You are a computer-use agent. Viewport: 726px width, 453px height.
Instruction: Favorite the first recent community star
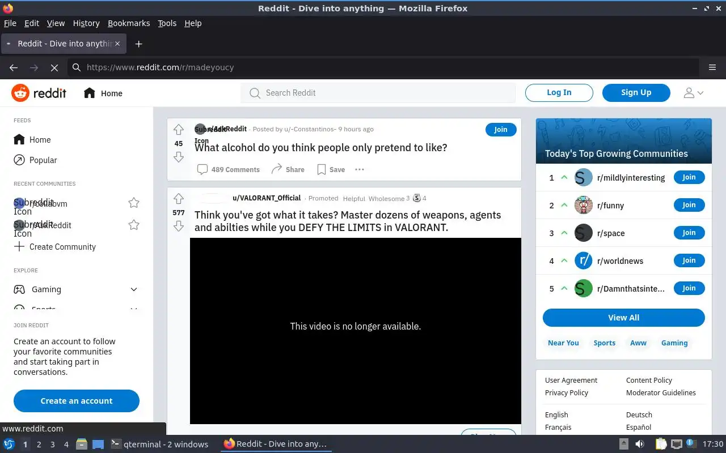pyautogui.click(x=134, y=203)
